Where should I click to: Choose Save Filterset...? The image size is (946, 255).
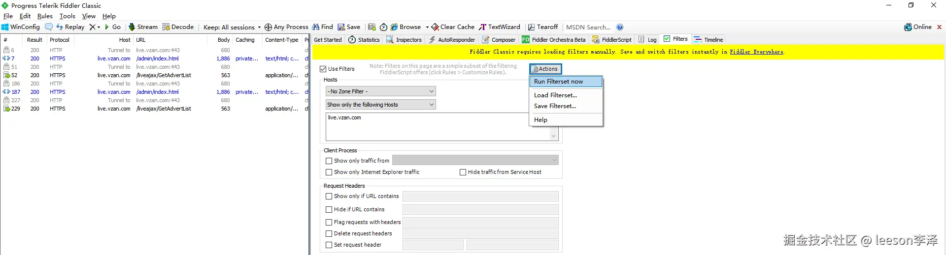tap(566, 106)
